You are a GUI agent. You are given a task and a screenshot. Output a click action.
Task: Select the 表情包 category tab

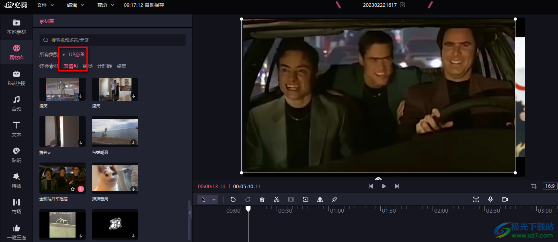click(x=71, y=66)
